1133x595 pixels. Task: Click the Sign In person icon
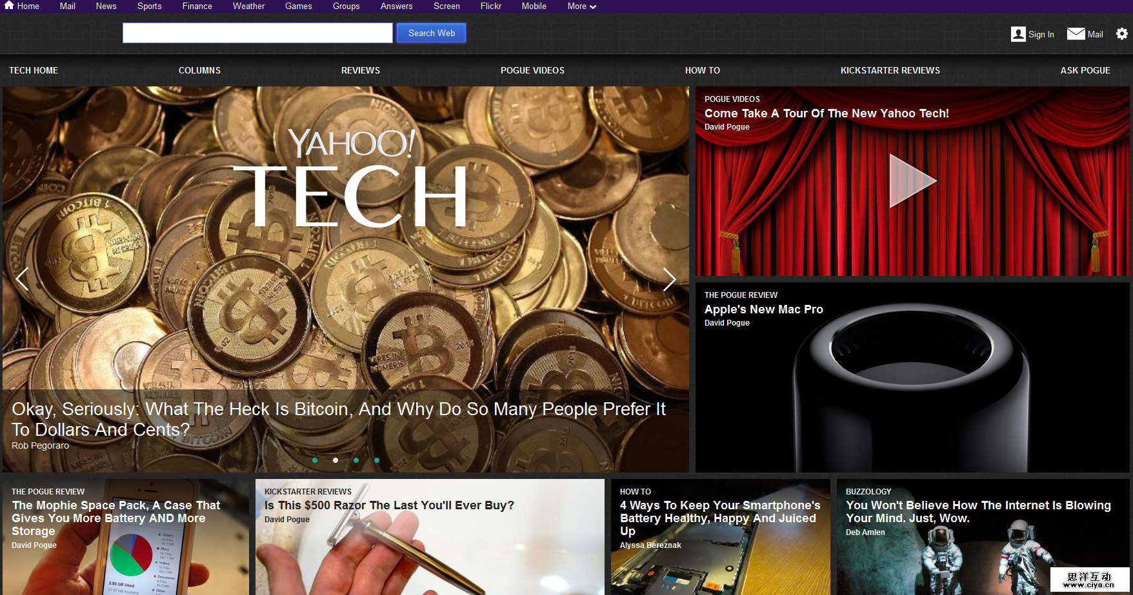[x=1018, y=34]
